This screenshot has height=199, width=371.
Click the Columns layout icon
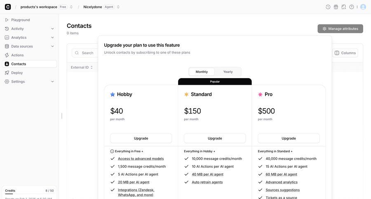point(337,53)
